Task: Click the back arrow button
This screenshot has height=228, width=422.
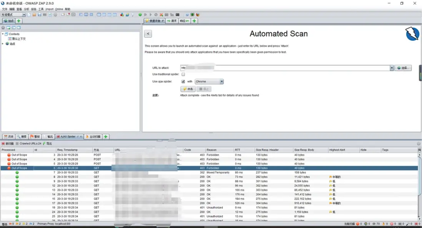Action: click(x=148, y=34)
